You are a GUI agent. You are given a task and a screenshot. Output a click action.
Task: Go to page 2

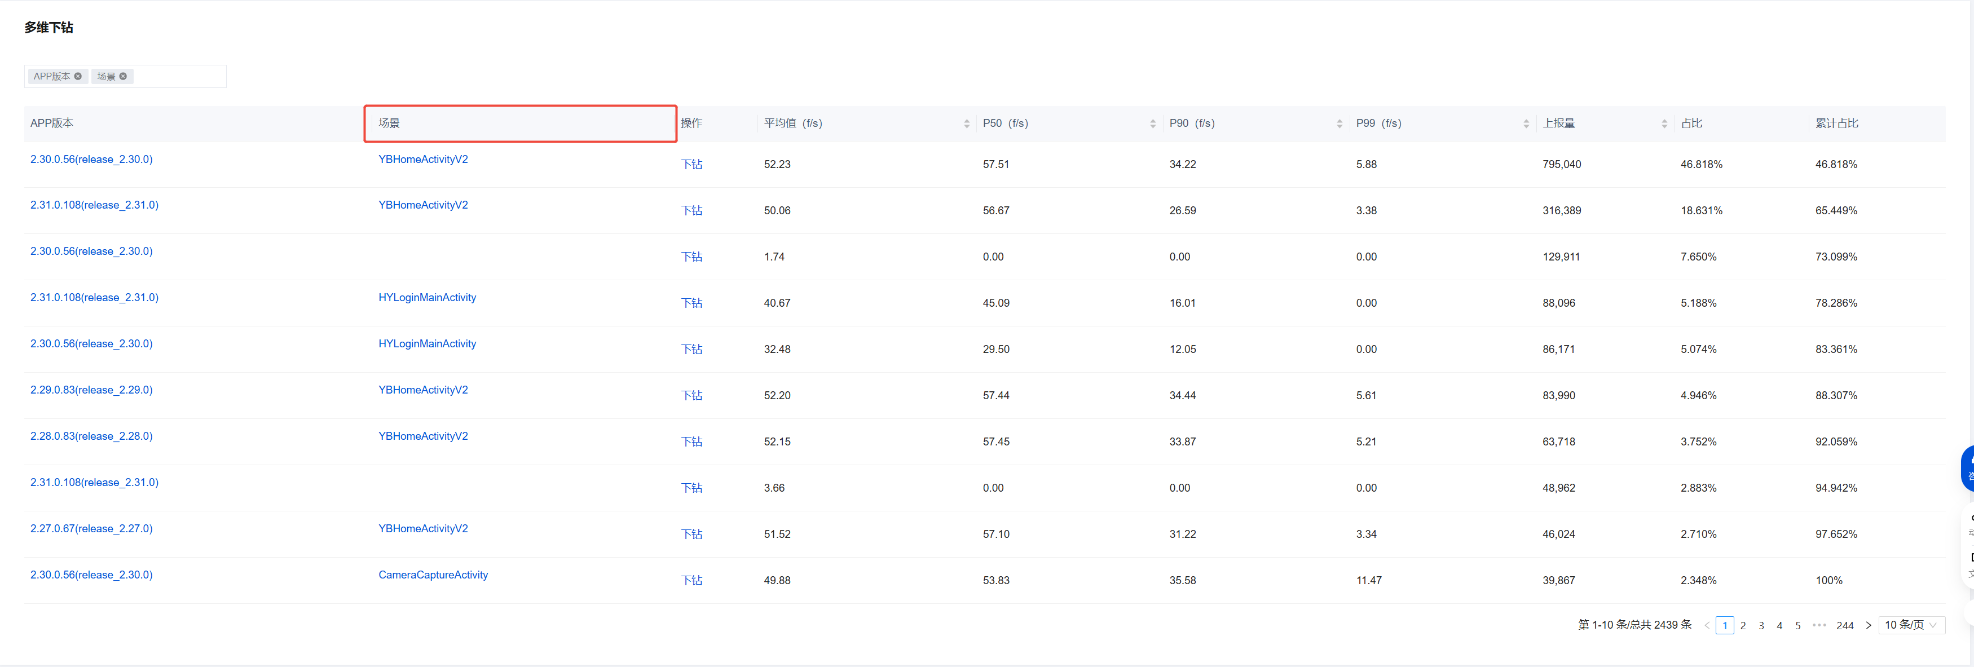click(1743, 626)
